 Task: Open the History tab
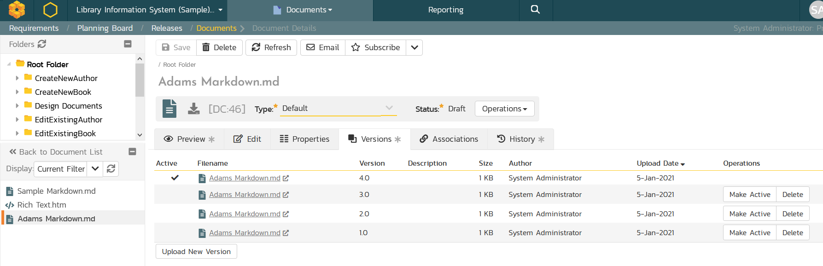[520, 139]
